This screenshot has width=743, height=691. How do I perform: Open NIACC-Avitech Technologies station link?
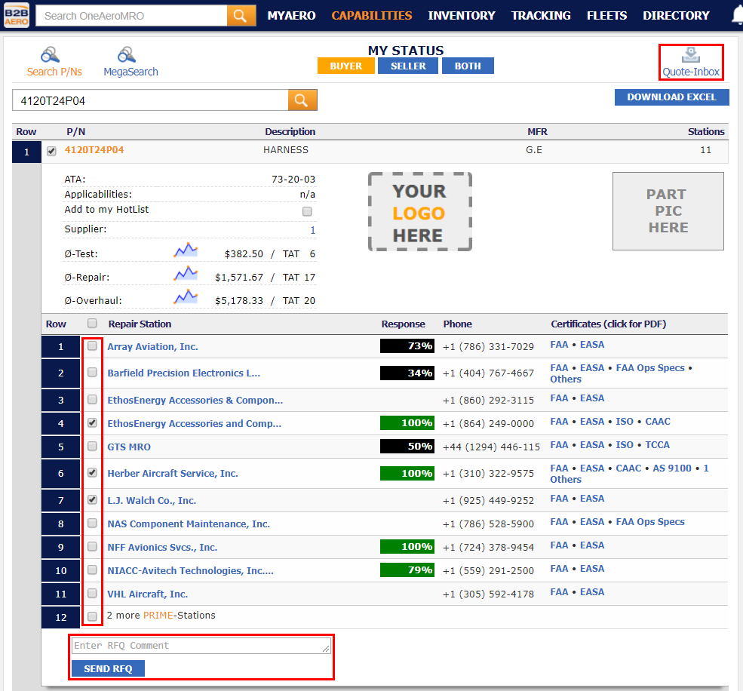(191, 570)
